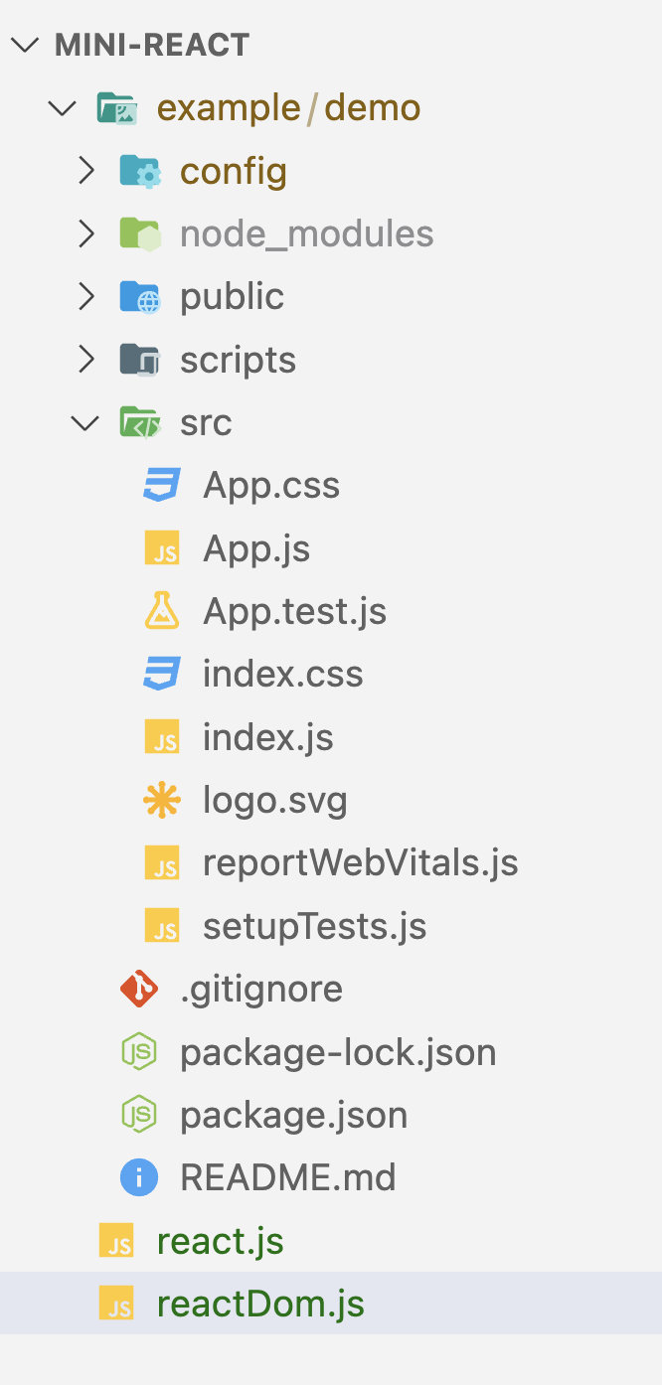Open the setupTests.js file

tap(314, 926)
